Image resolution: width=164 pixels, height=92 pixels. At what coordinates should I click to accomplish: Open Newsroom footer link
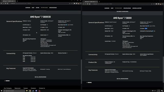coord(17,88)
